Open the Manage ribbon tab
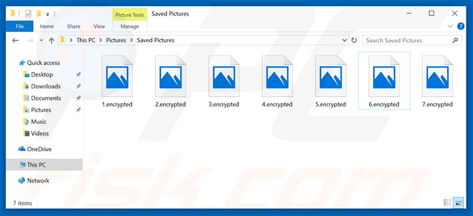The width and height of the screenshot is (473, 216). tap(130, 26)
